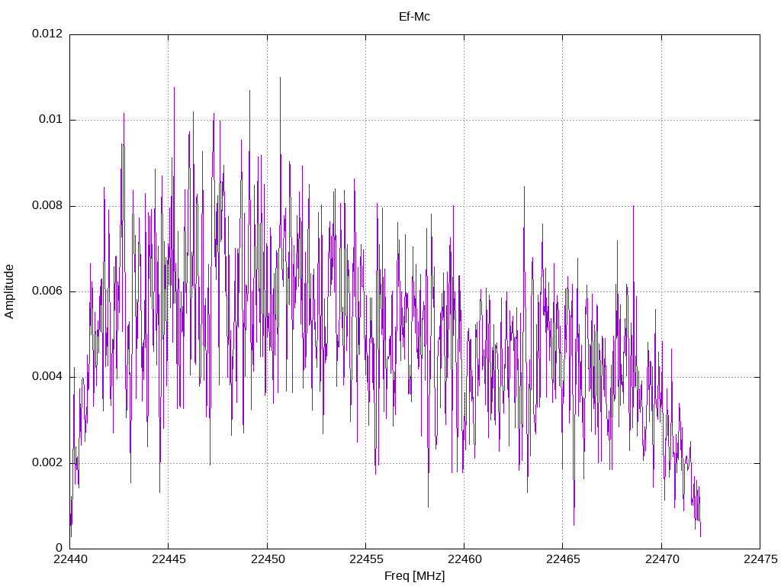
Task: Click the x-axis tick label 22460
Action: tap(464, 559)
